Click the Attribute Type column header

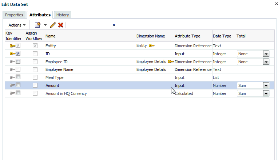(193, 36)
